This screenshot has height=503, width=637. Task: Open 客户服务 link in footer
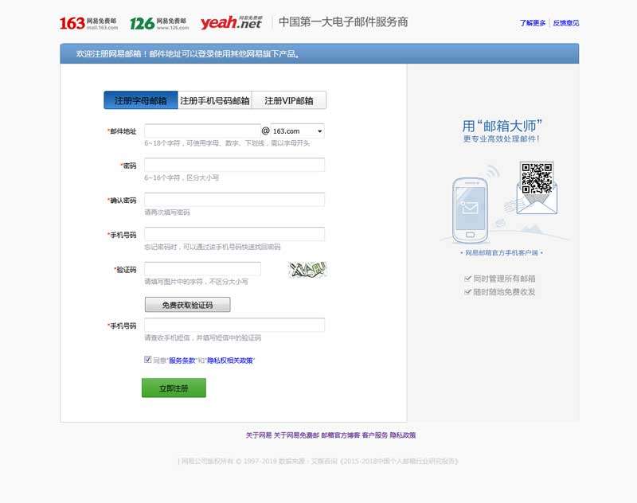374,435
